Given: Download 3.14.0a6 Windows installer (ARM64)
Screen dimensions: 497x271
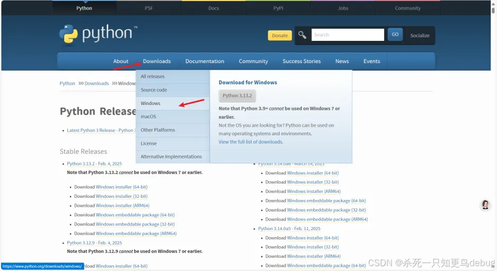Looking at the screenshot, I should (x=314, y=191).
